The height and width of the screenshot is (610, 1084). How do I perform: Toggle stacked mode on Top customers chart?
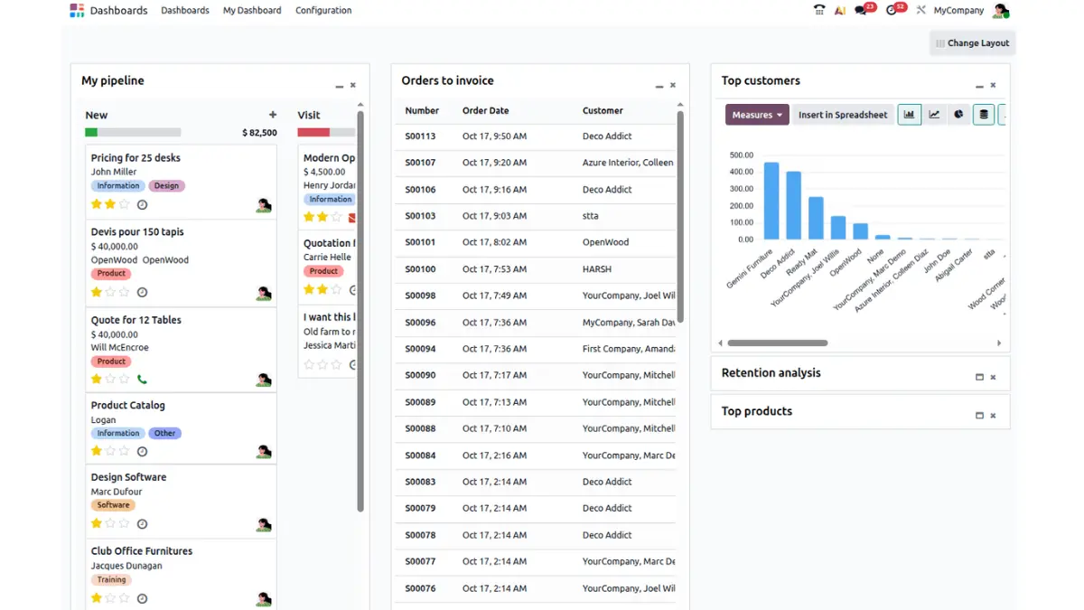[x=983, y=115]
